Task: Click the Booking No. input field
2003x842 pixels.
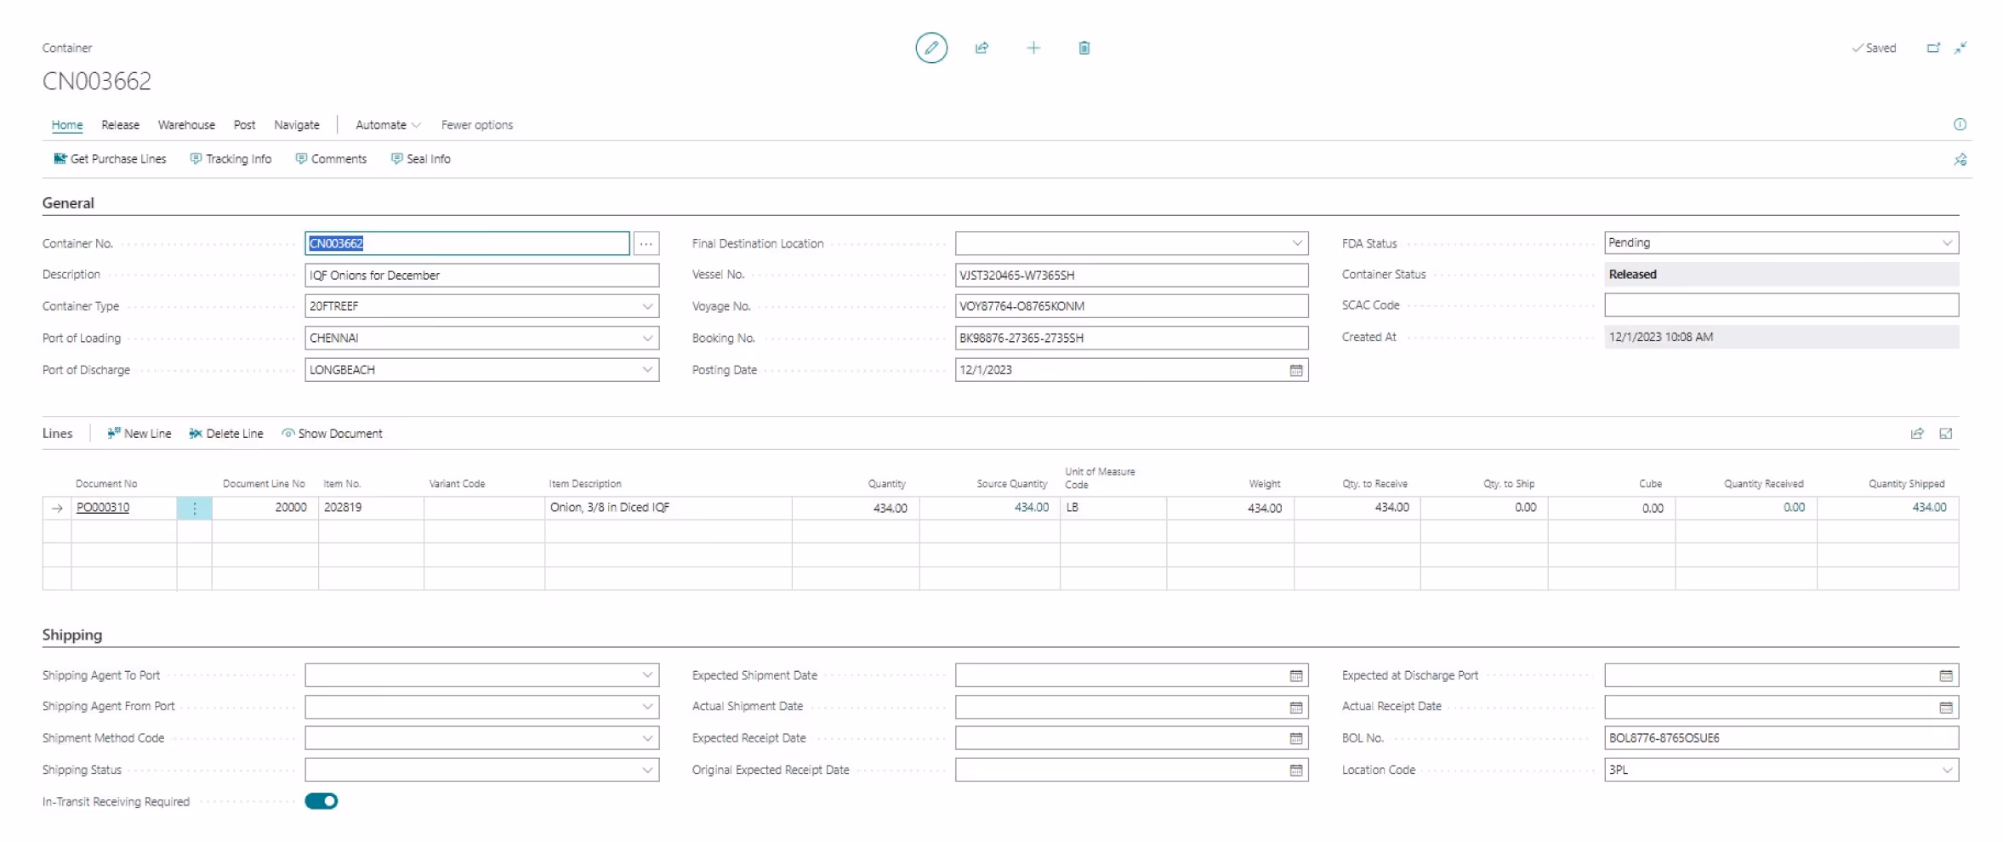Action: (x=1131, y=338)
